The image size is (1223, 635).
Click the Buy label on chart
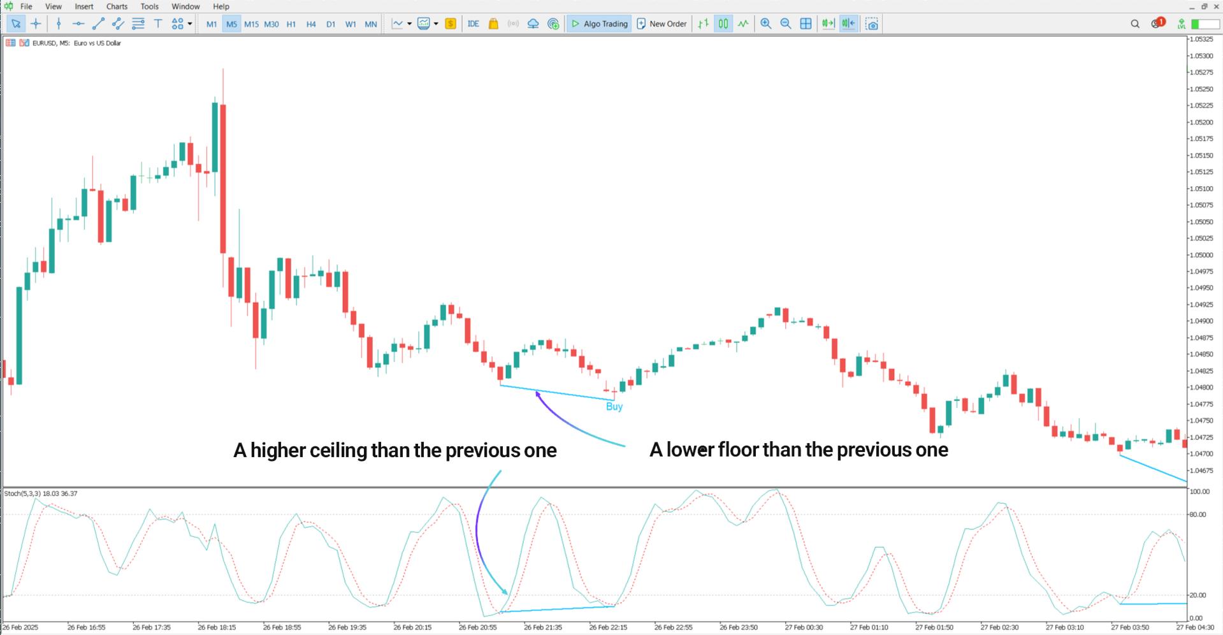(614, 407)
